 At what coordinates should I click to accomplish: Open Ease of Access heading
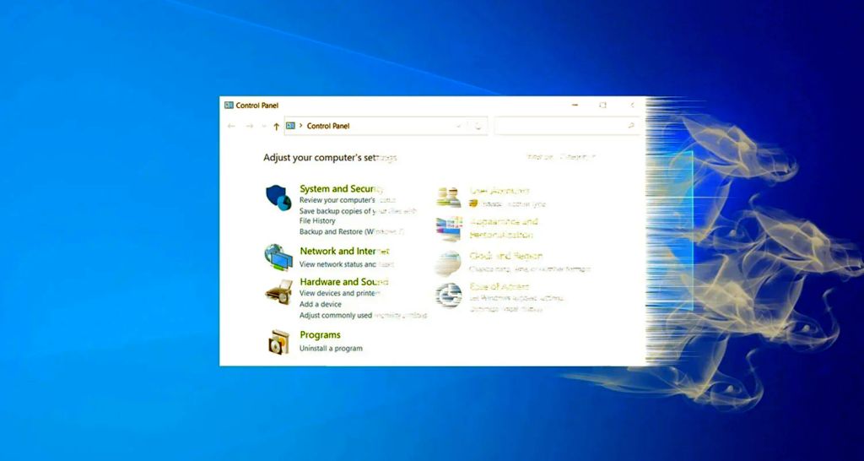coord(499,287)
